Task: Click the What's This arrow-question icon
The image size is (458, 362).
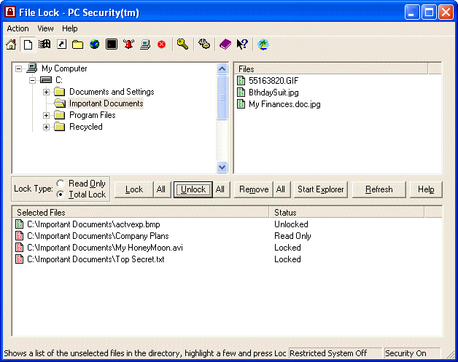Action: pyautogui.click(x=242, y=44)
